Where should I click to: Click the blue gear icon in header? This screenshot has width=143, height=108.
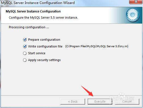click(133, 15)
